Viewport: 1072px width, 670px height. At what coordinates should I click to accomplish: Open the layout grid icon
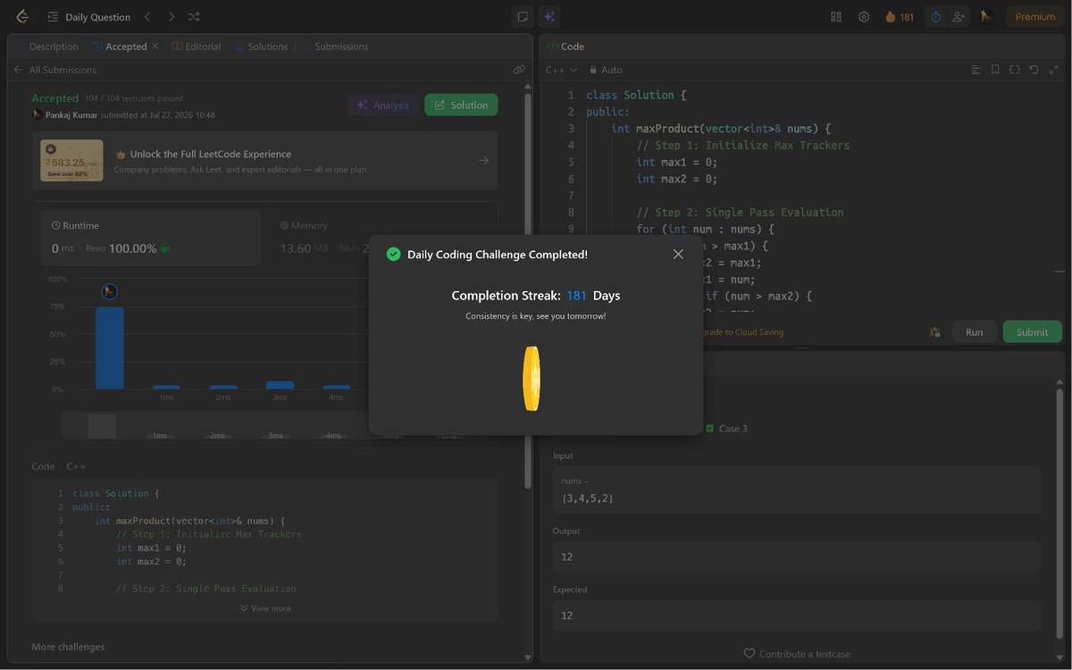click(836, 17)
